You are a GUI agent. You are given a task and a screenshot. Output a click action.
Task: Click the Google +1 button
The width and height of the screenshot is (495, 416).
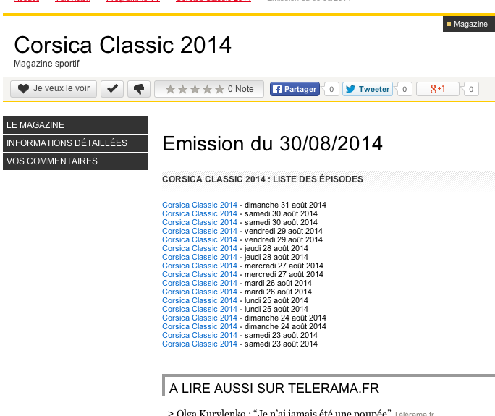438,89
